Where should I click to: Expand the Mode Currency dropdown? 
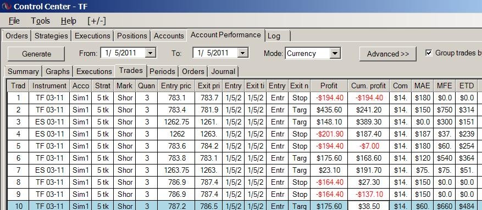(335, 53)
